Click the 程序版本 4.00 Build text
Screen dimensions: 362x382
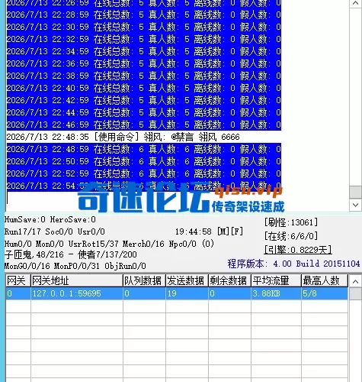[x=293, y=264]
